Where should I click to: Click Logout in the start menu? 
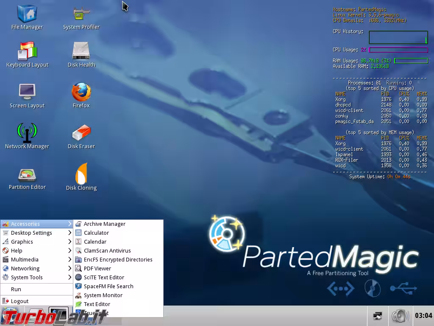[19, 301]
